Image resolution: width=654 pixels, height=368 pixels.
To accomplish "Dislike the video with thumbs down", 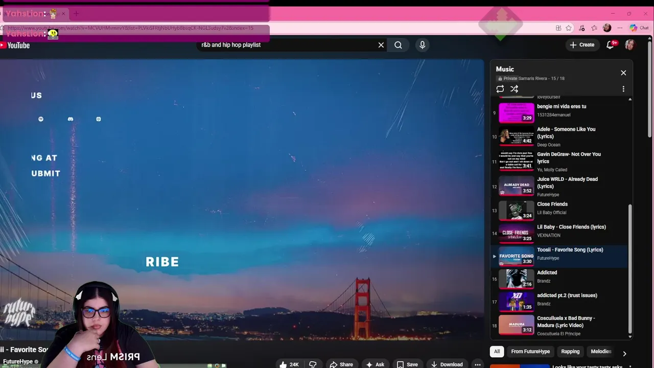I will 313,364.
